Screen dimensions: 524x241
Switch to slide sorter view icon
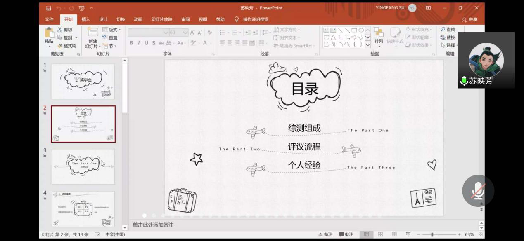pos(380,234)
